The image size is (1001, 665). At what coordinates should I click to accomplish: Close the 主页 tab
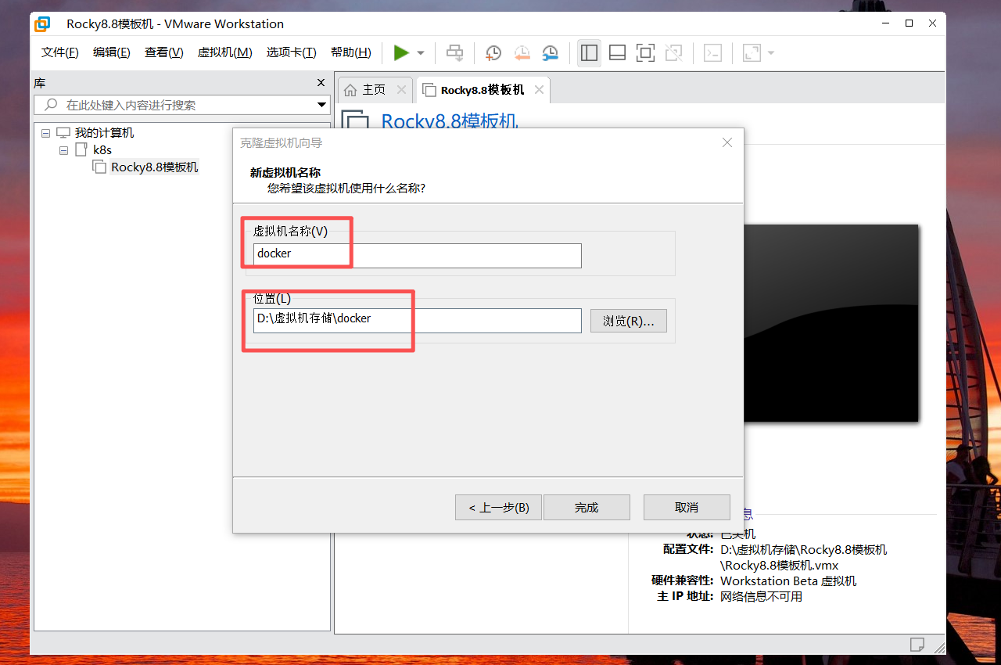[x=401, y=90]
